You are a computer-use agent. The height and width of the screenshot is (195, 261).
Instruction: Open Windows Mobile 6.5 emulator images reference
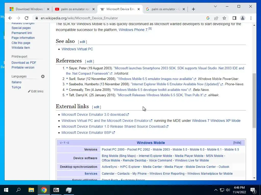click(156, 79)
